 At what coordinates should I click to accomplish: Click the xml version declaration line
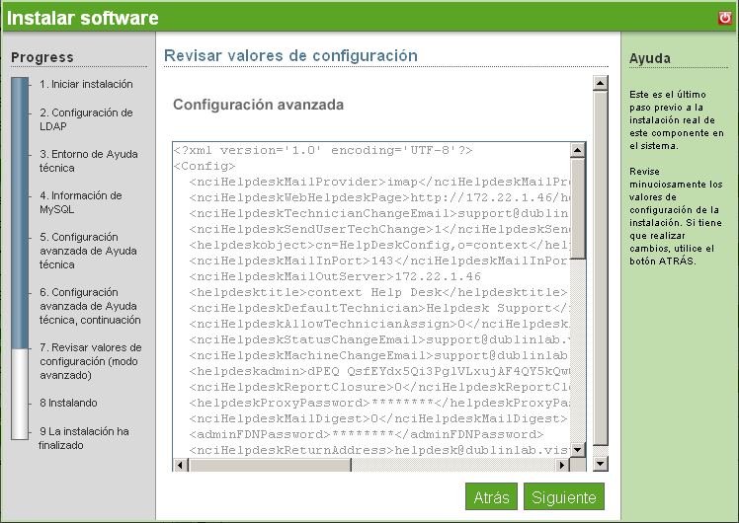point(323,150)
